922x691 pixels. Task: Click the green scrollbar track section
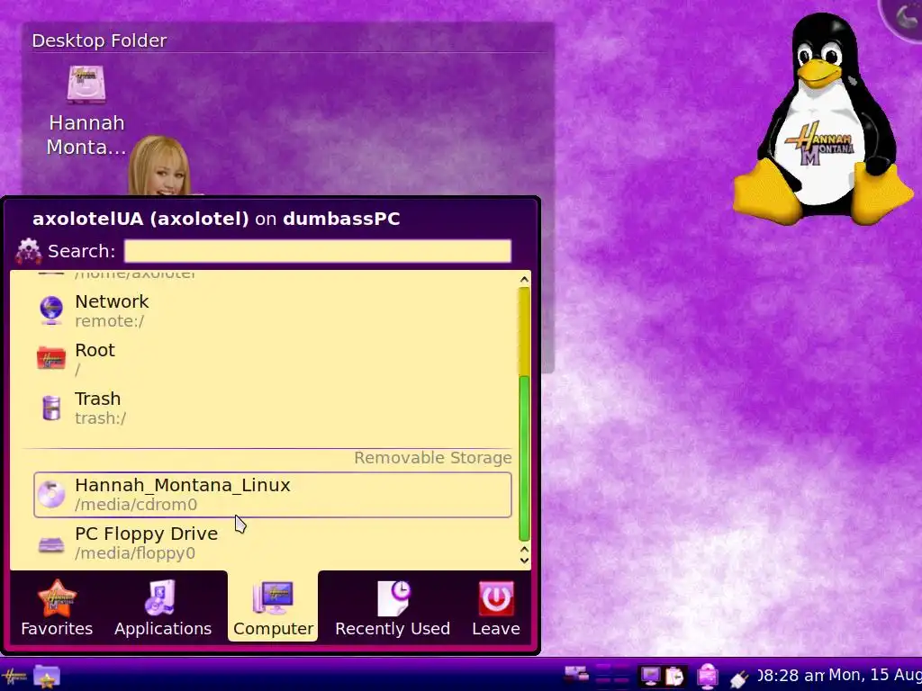(x=525, y=458)
